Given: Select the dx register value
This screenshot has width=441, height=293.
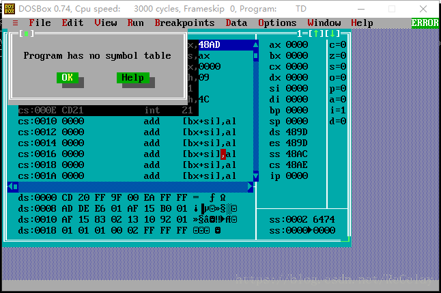Looking at the screenshot, I should 297,77.
